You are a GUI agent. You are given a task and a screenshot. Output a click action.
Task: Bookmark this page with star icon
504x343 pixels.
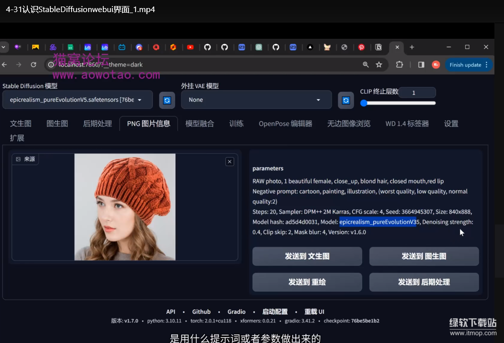point(379,64)
